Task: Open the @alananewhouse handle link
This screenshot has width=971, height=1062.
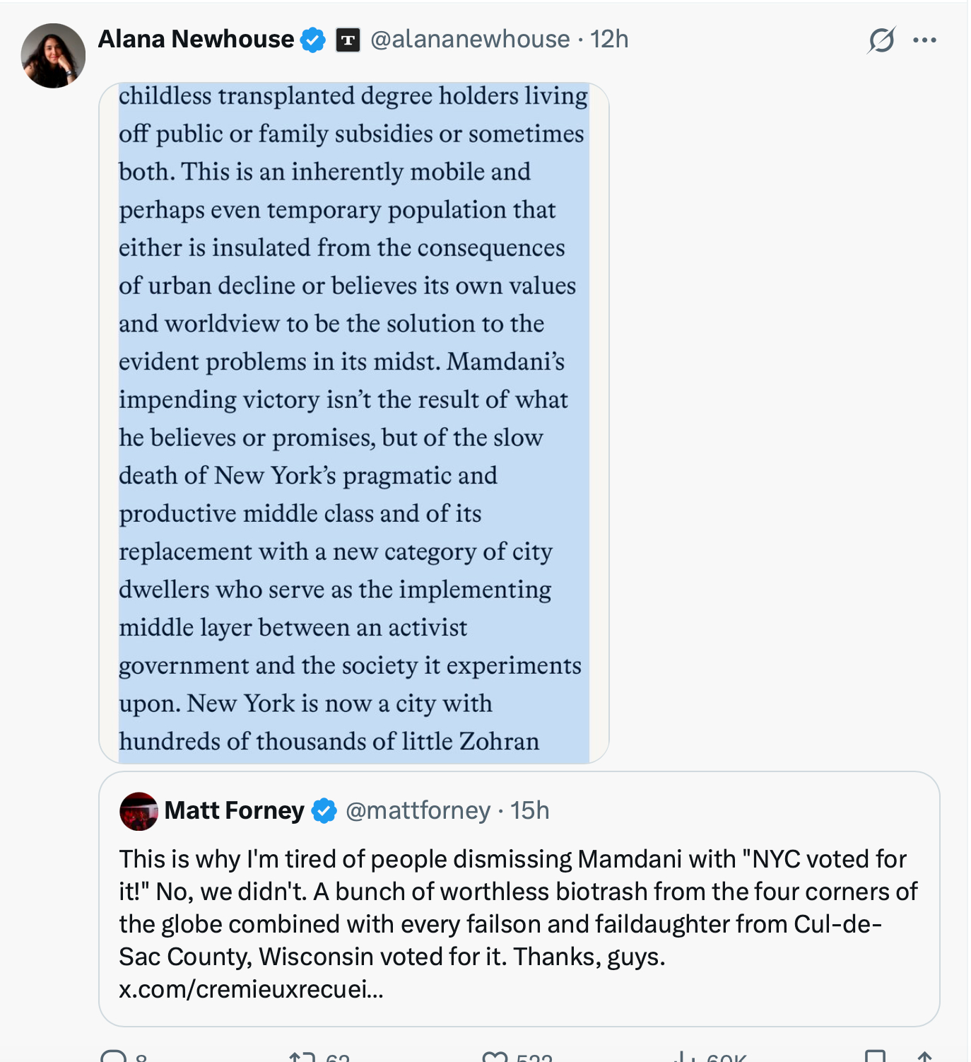Action: [470, 39]
